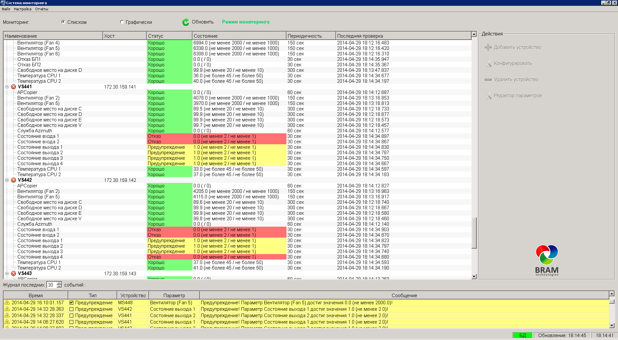
Task: Decrease the journal event count spinner
Action: click(x=59, y=286)
